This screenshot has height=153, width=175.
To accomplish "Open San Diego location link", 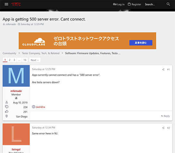I will (22, 117).
